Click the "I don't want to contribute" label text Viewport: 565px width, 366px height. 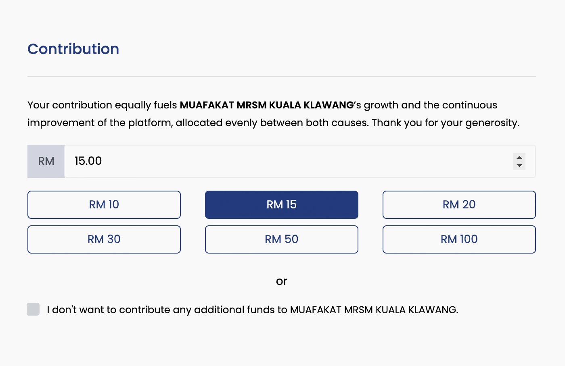[x=252, y=310]
